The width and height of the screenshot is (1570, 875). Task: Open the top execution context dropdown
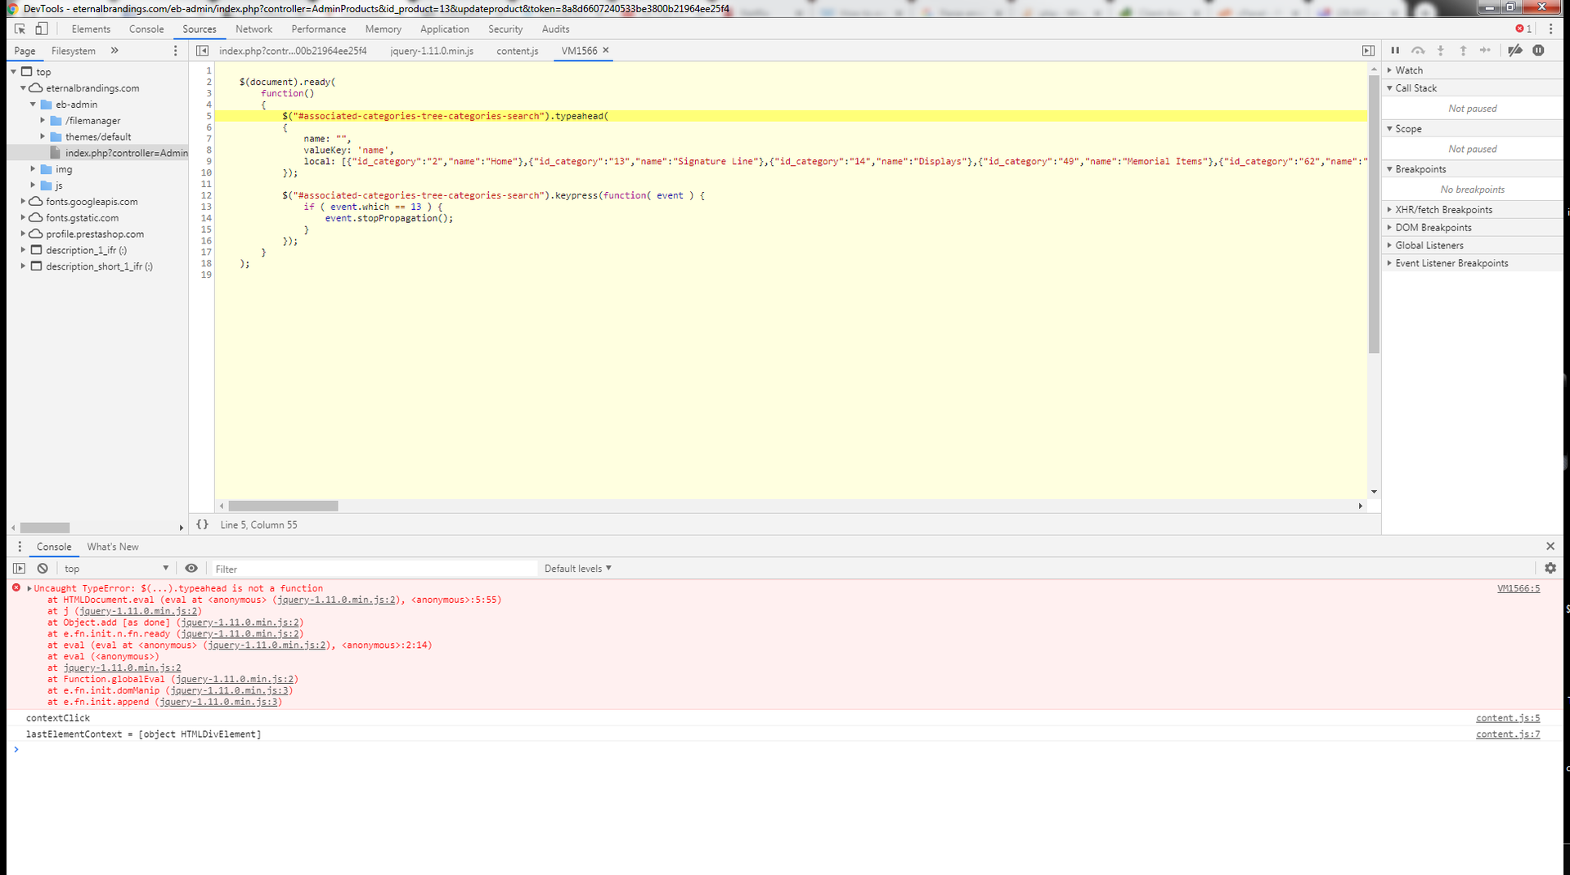116,569
